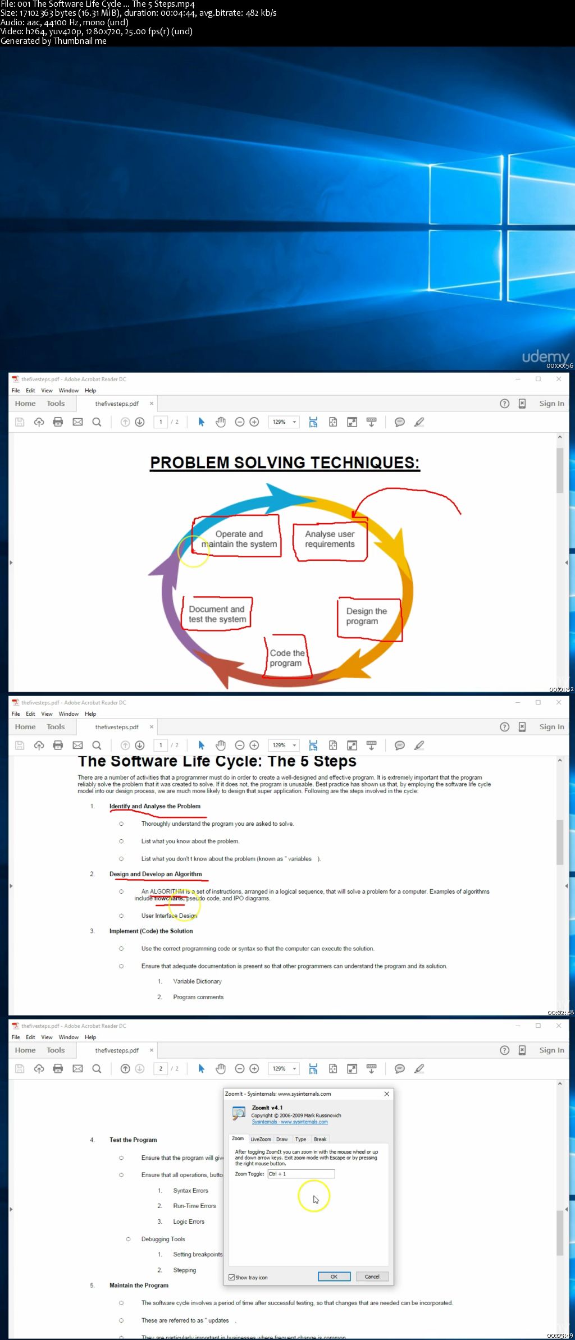The width and height of the screenshot is (575, 1340).
Task: Open Tools tab in Software Life Cycle window
Action: 56,727
